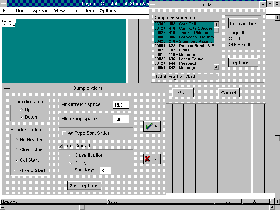Viewport: 280px width, 210px height.
Task: Open the File menu
Action: pyautogui.click(x=7, y=11)
